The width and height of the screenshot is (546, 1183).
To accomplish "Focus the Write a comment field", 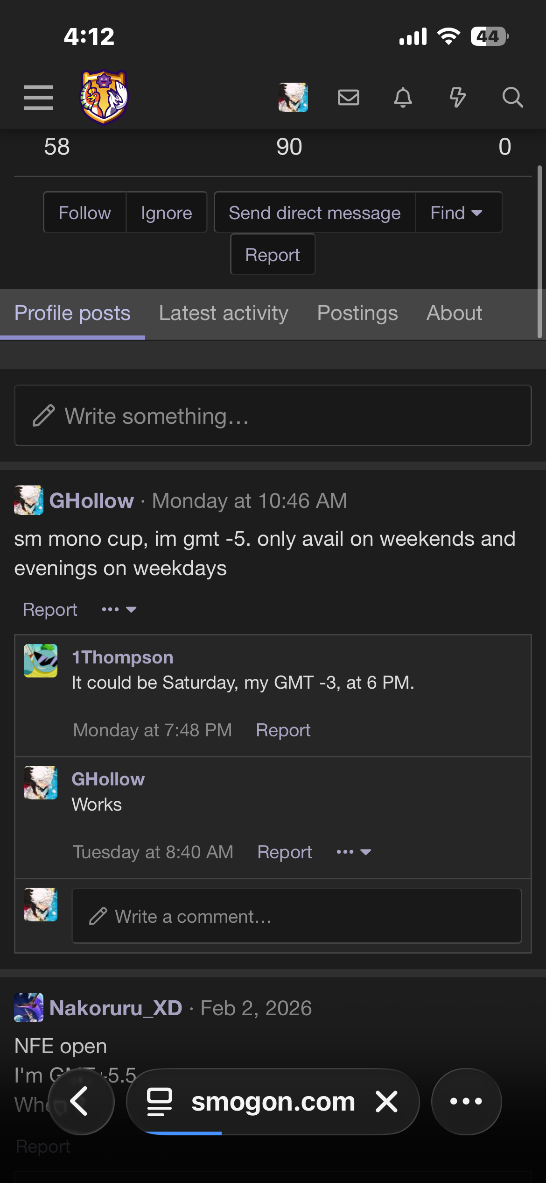I will (x=296, y=916).
